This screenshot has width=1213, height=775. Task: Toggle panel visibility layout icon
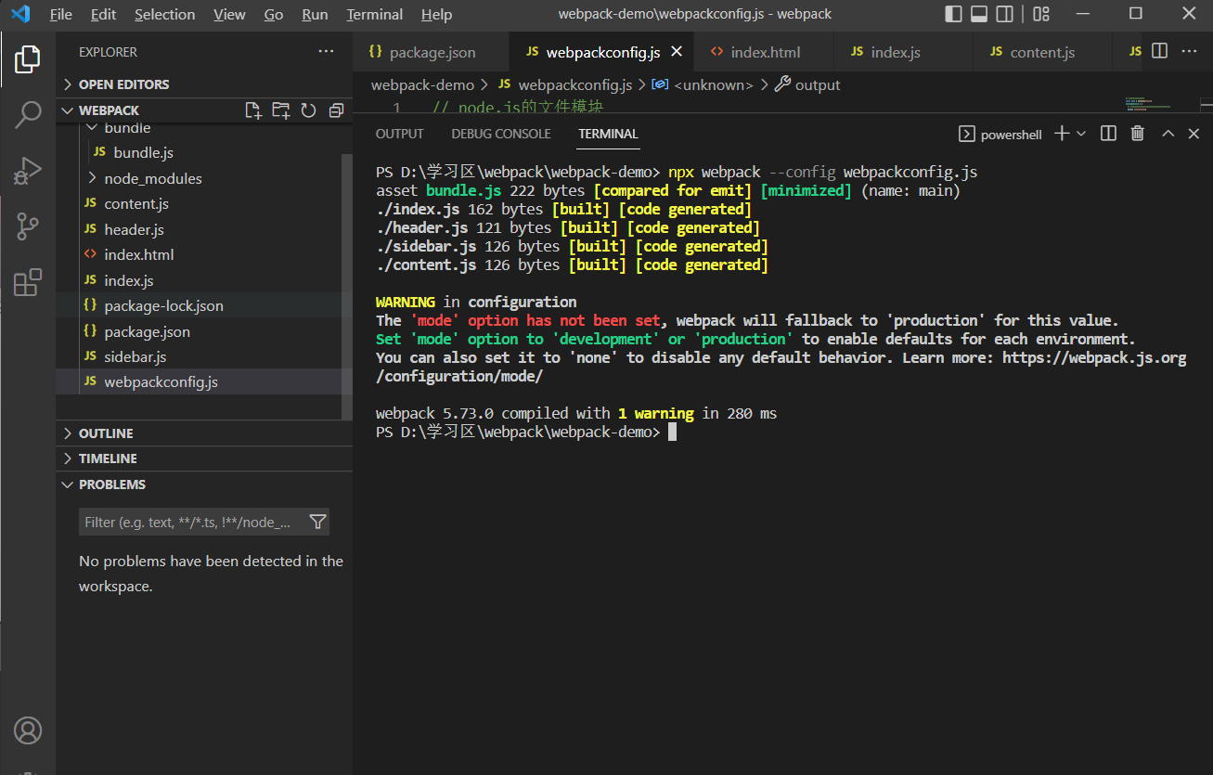click(979, 14)
